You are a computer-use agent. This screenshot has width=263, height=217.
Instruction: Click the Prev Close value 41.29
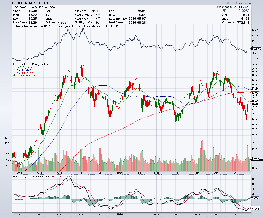(x=32, y=23)
